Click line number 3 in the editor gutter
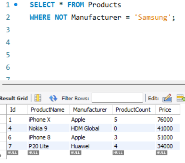This screenshot has height=163, width=185. click(8, 30)
